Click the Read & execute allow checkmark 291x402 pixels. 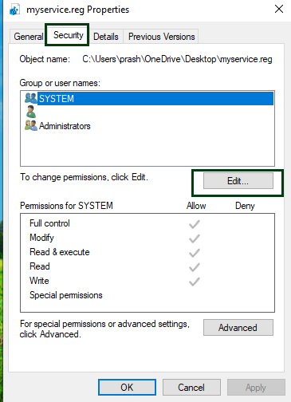[195, 253]
